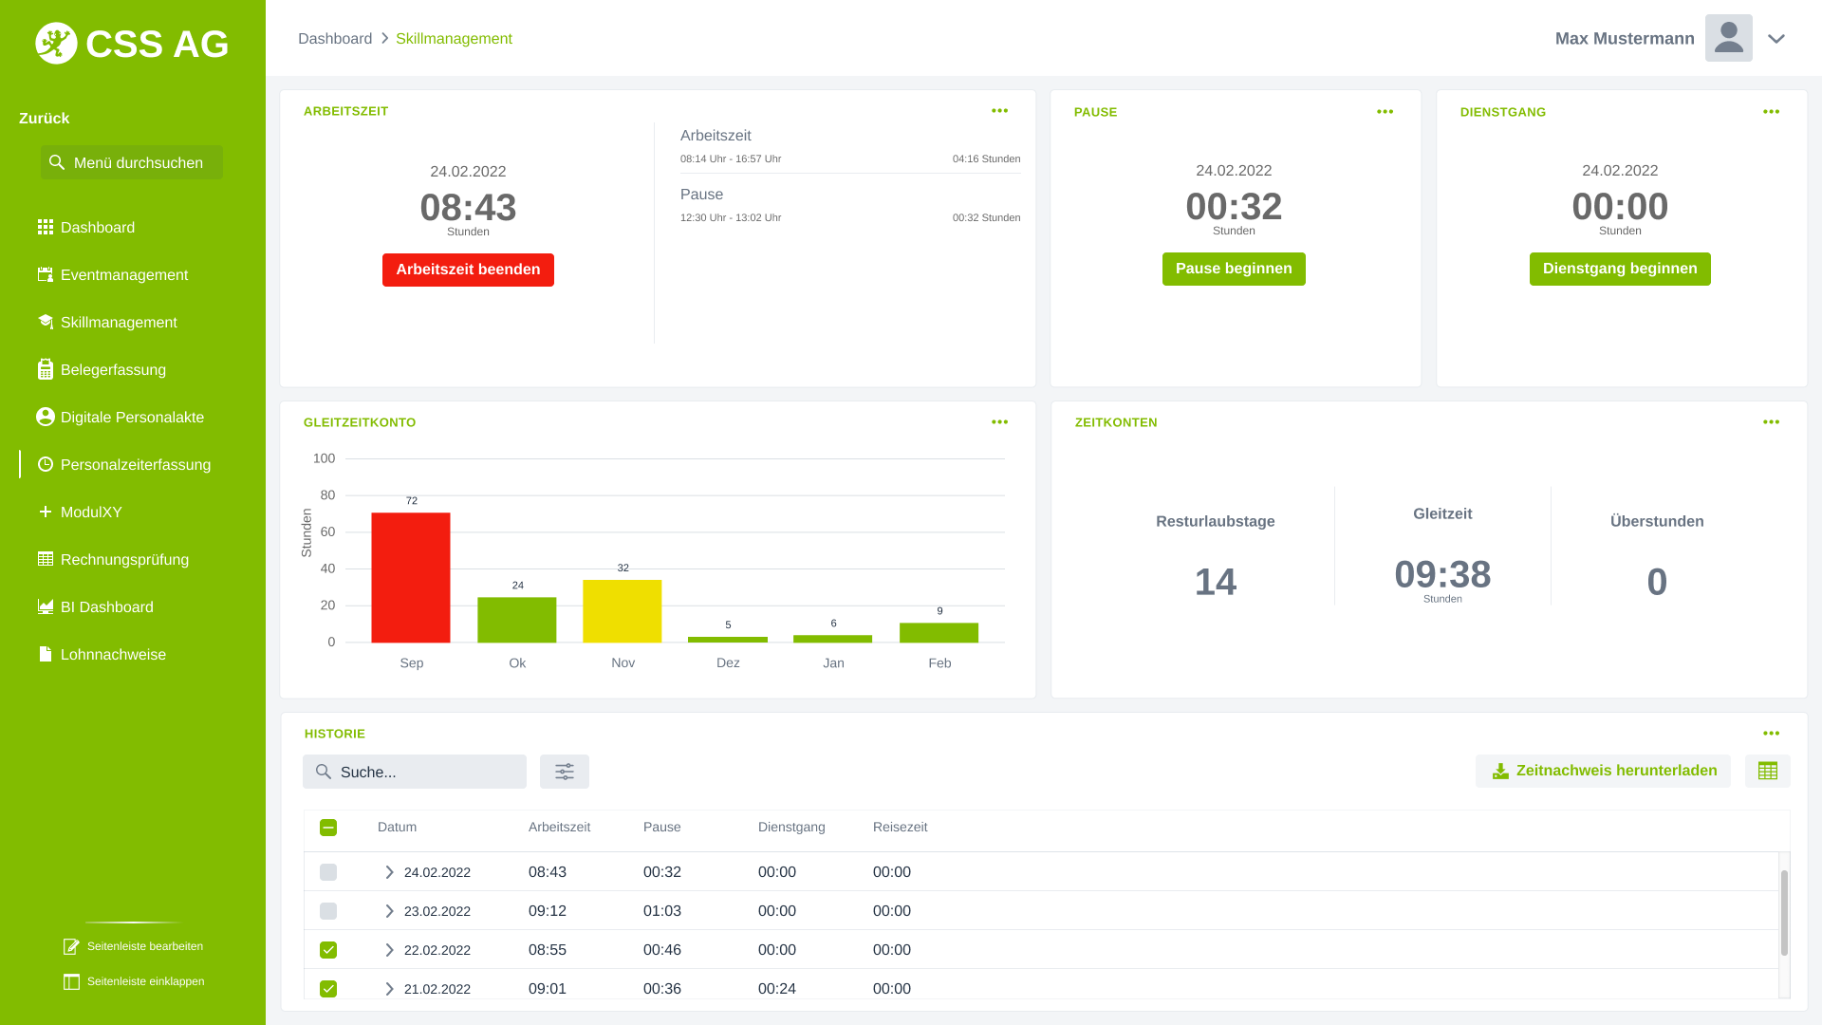The width and height of the screenshot is (1822, 1025).
Task: Click the Seitenleiste einklappen panel icon
Action: (71, 981)
